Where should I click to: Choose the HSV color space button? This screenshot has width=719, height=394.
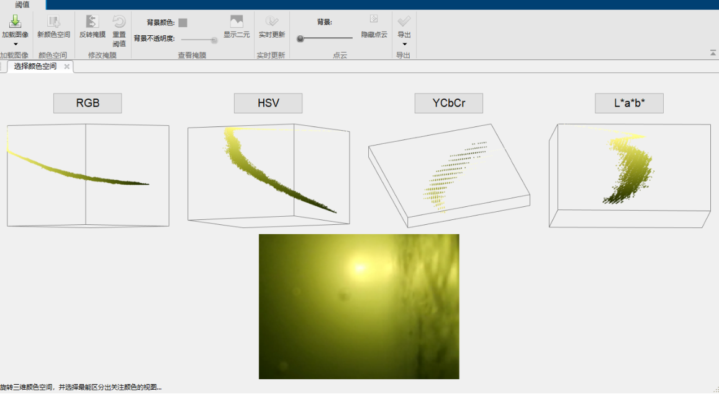tap(268, 103)
